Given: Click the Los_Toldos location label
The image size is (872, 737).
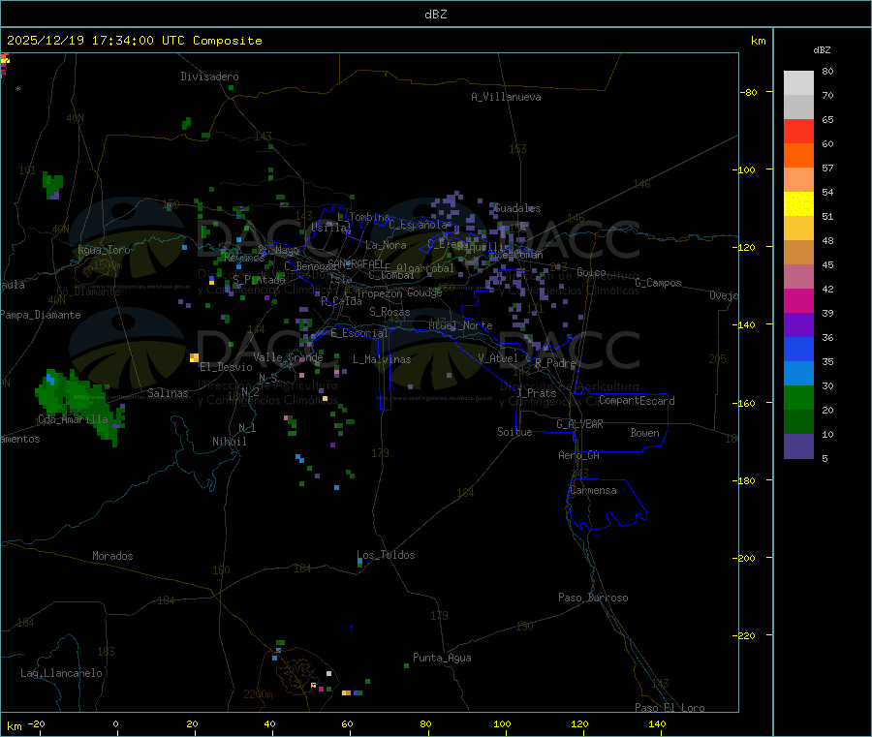Looking at the screenshot, I should 386,555.
